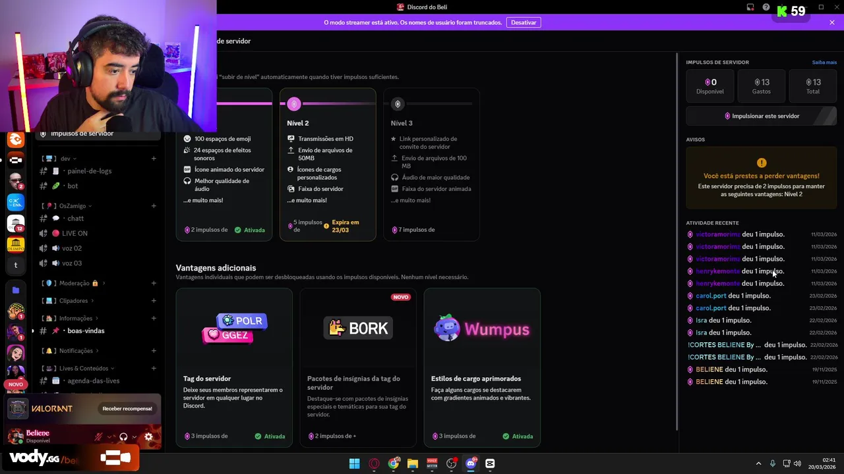Add channel to Informações category
Image resolution: width=844 pixels, height=474 pixels.
[x=154, y=319]
